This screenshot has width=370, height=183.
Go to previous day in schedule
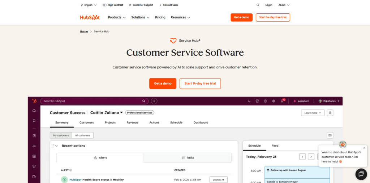302,157
